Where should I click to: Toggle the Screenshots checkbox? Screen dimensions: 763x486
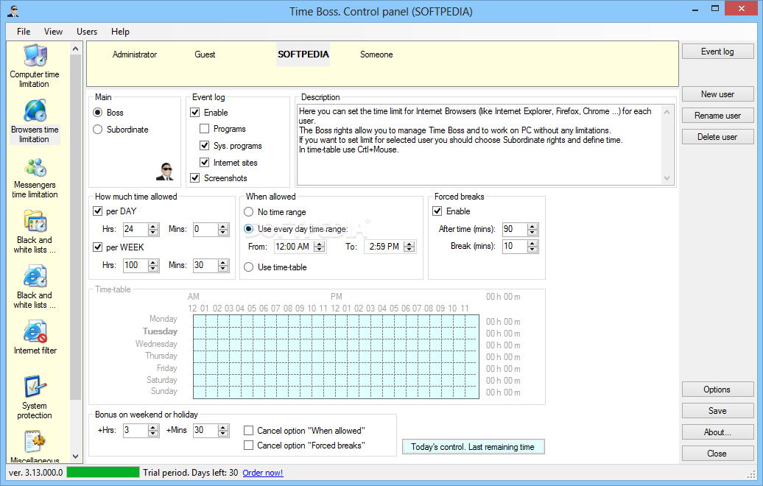point(194,178)
